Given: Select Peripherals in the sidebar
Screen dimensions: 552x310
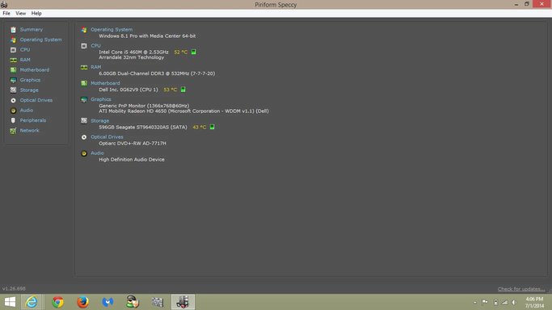Looking at the screenshot, I should tap(33, 120).
